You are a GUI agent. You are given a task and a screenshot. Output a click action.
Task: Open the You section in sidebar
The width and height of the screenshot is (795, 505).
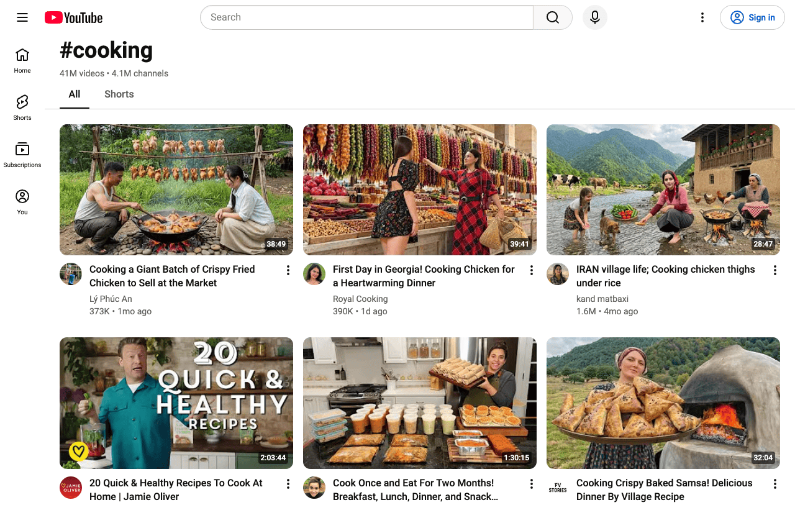(x=22, y=202)
